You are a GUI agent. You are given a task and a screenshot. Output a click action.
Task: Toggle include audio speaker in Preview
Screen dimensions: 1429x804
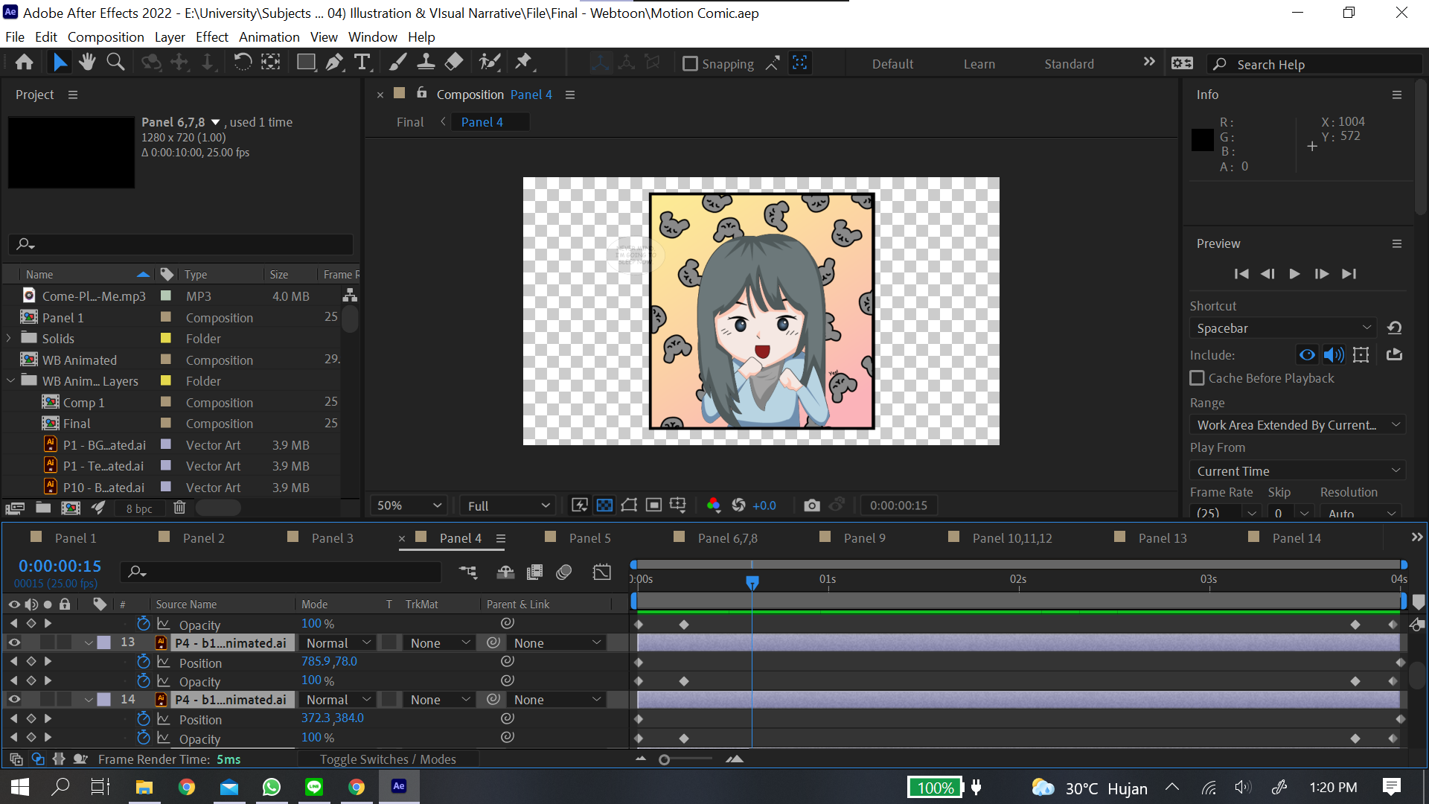[1334, 355]
